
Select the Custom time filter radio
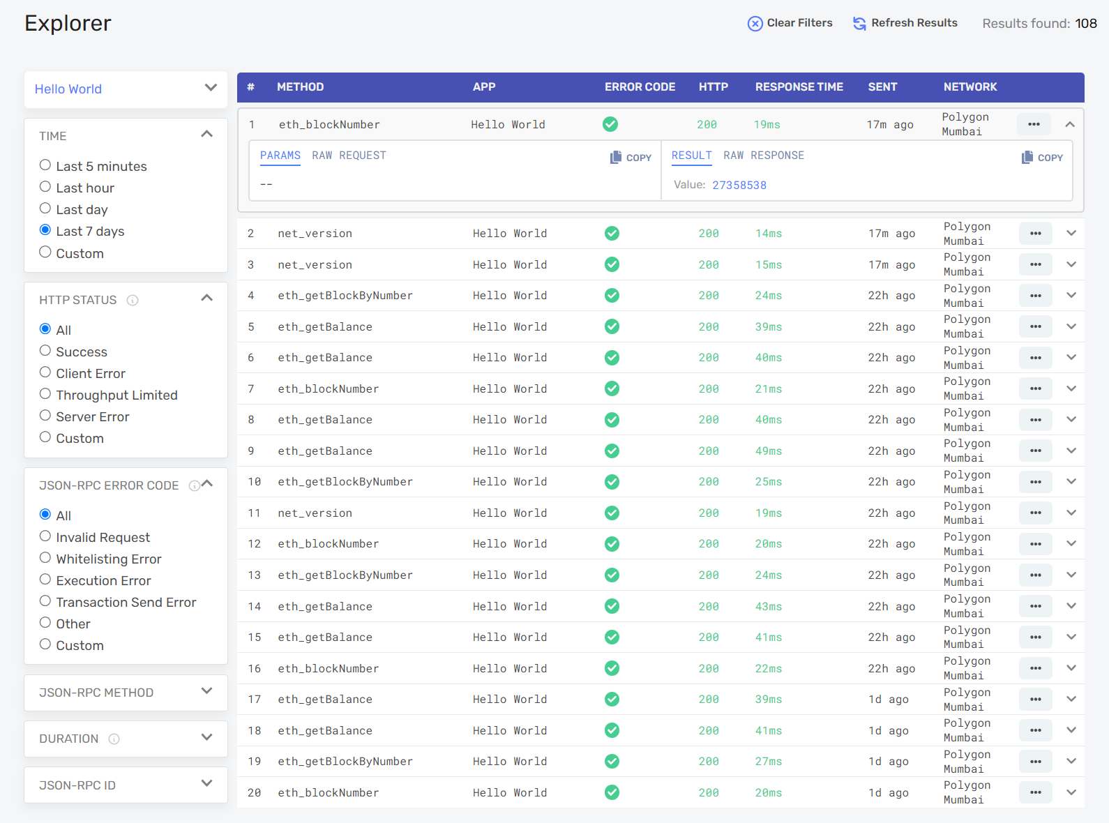pos(45,252)
